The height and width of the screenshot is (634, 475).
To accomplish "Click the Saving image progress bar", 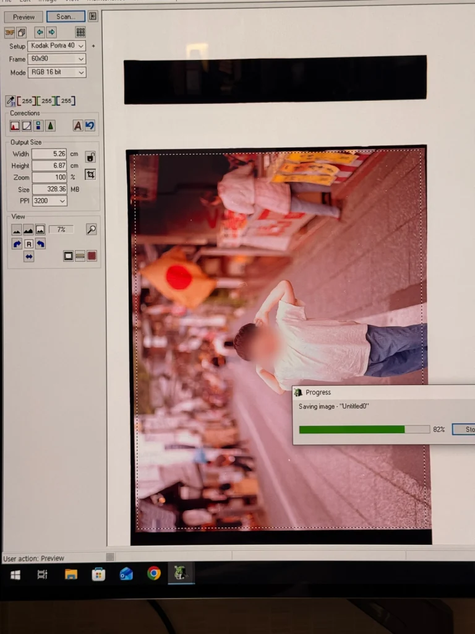I will pos(364,430).
